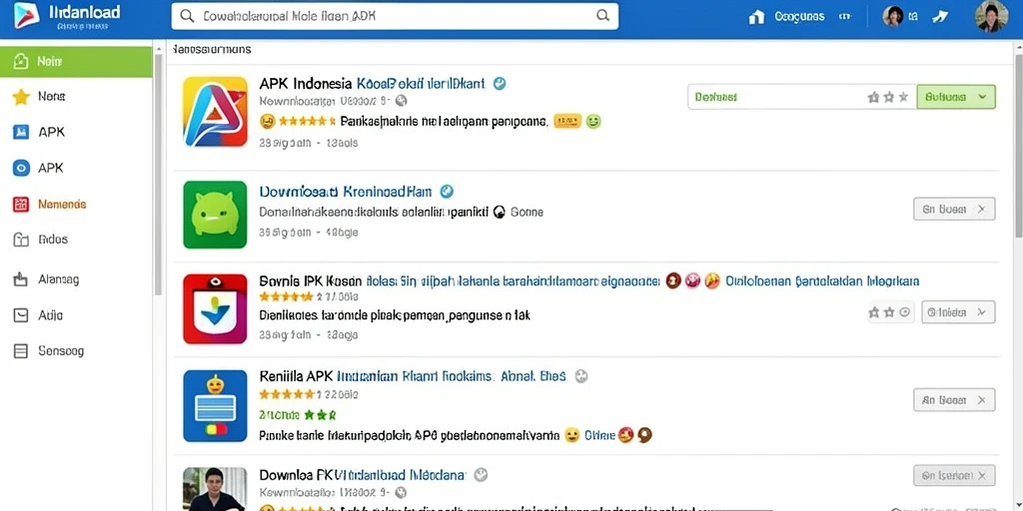This screenshot has width=1023, height=511.
Task: Click the search submit magnifier at right of field
Action: pyautogui.click(x=603, y=16)
